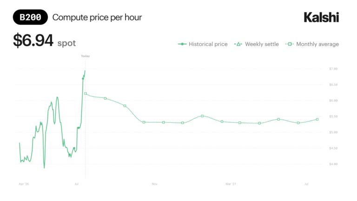Click the Compute price per hour title
The height and width of the screenshot is (201, 357).
tap(97, 17)
